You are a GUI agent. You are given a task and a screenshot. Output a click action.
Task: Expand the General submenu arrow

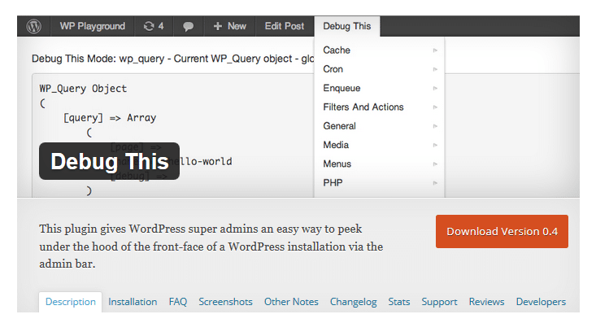(x=435, y=126)
